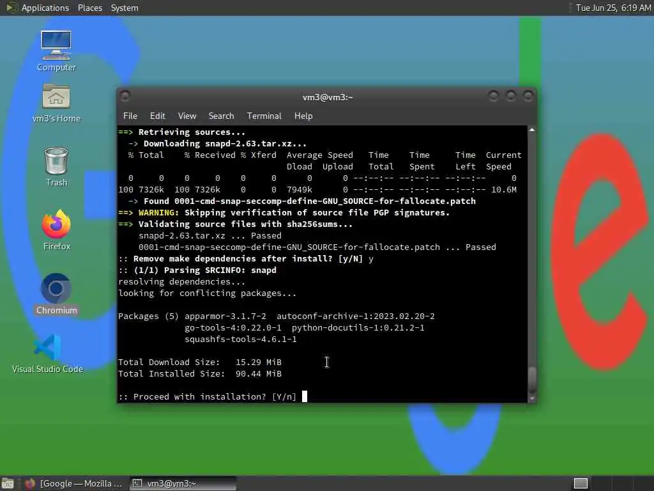Maximize the terminal window
Viewport: 654px width, 491px height.
[x=510, y=97]
